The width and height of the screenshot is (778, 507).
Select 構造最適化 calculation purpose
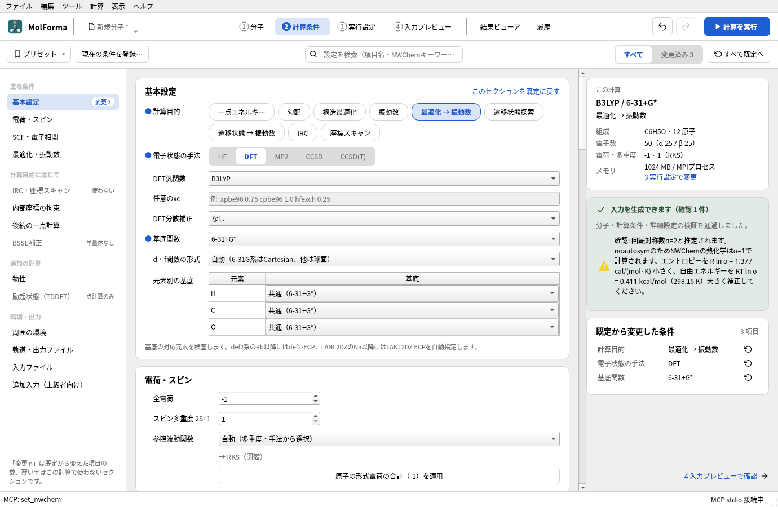339,112
